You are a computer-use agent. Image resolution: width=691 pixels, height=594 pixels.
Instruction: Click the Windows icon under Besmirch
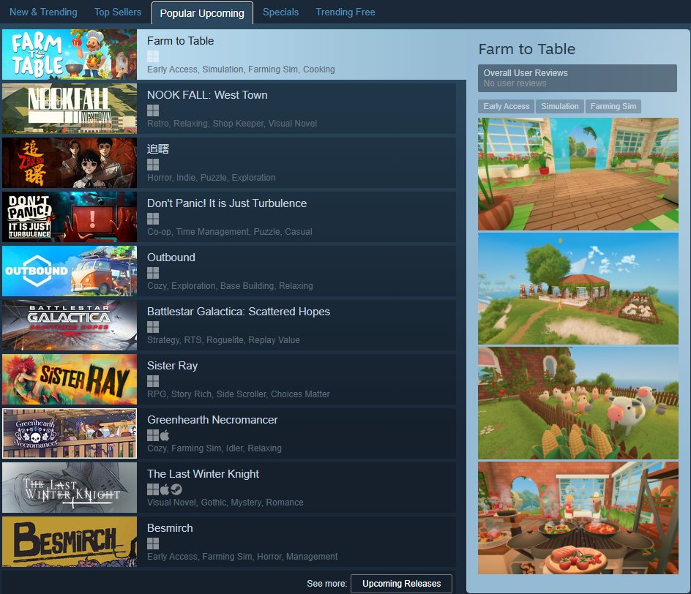(x=153, y=544)
